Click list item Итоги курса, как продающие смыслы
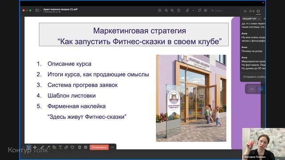The height and width of the screenshot is (160, 285). (98, 74)
